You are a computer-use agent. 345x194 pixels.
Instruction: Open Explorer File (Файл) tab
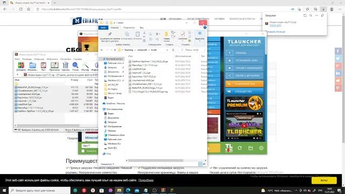tap(103, 27)
